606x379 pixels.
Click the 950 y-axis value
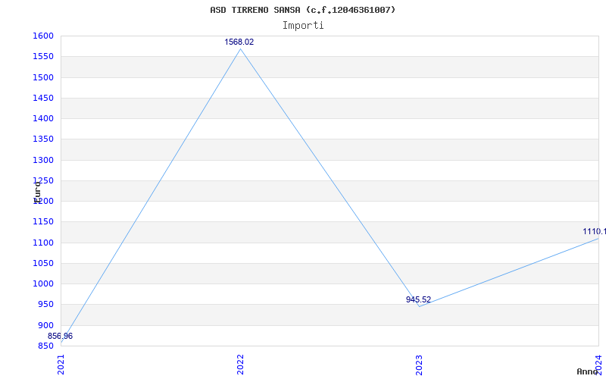pos(45,305)
